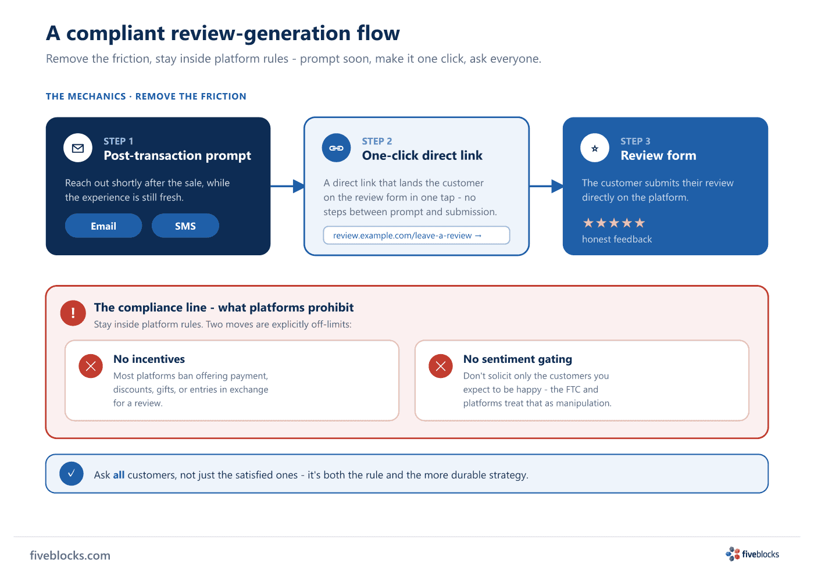Click the 'No incentives' card title
The image size is (814, 578).
[149, 359]
